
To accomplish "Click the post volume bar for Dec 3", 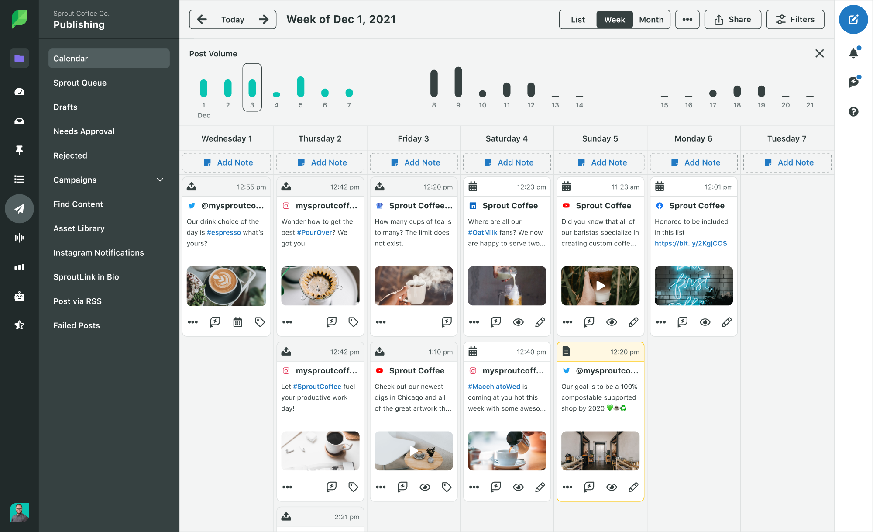I will (252, 86).
